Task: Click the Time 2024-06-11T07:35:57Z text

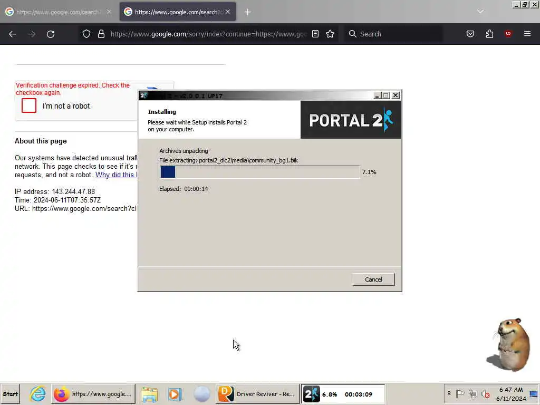Action: click(x=58, y=200)
